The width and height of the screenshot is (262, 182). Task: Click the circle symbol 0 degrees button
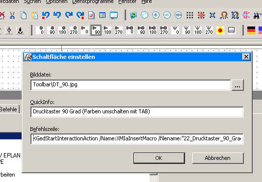[x=40, y=30]
